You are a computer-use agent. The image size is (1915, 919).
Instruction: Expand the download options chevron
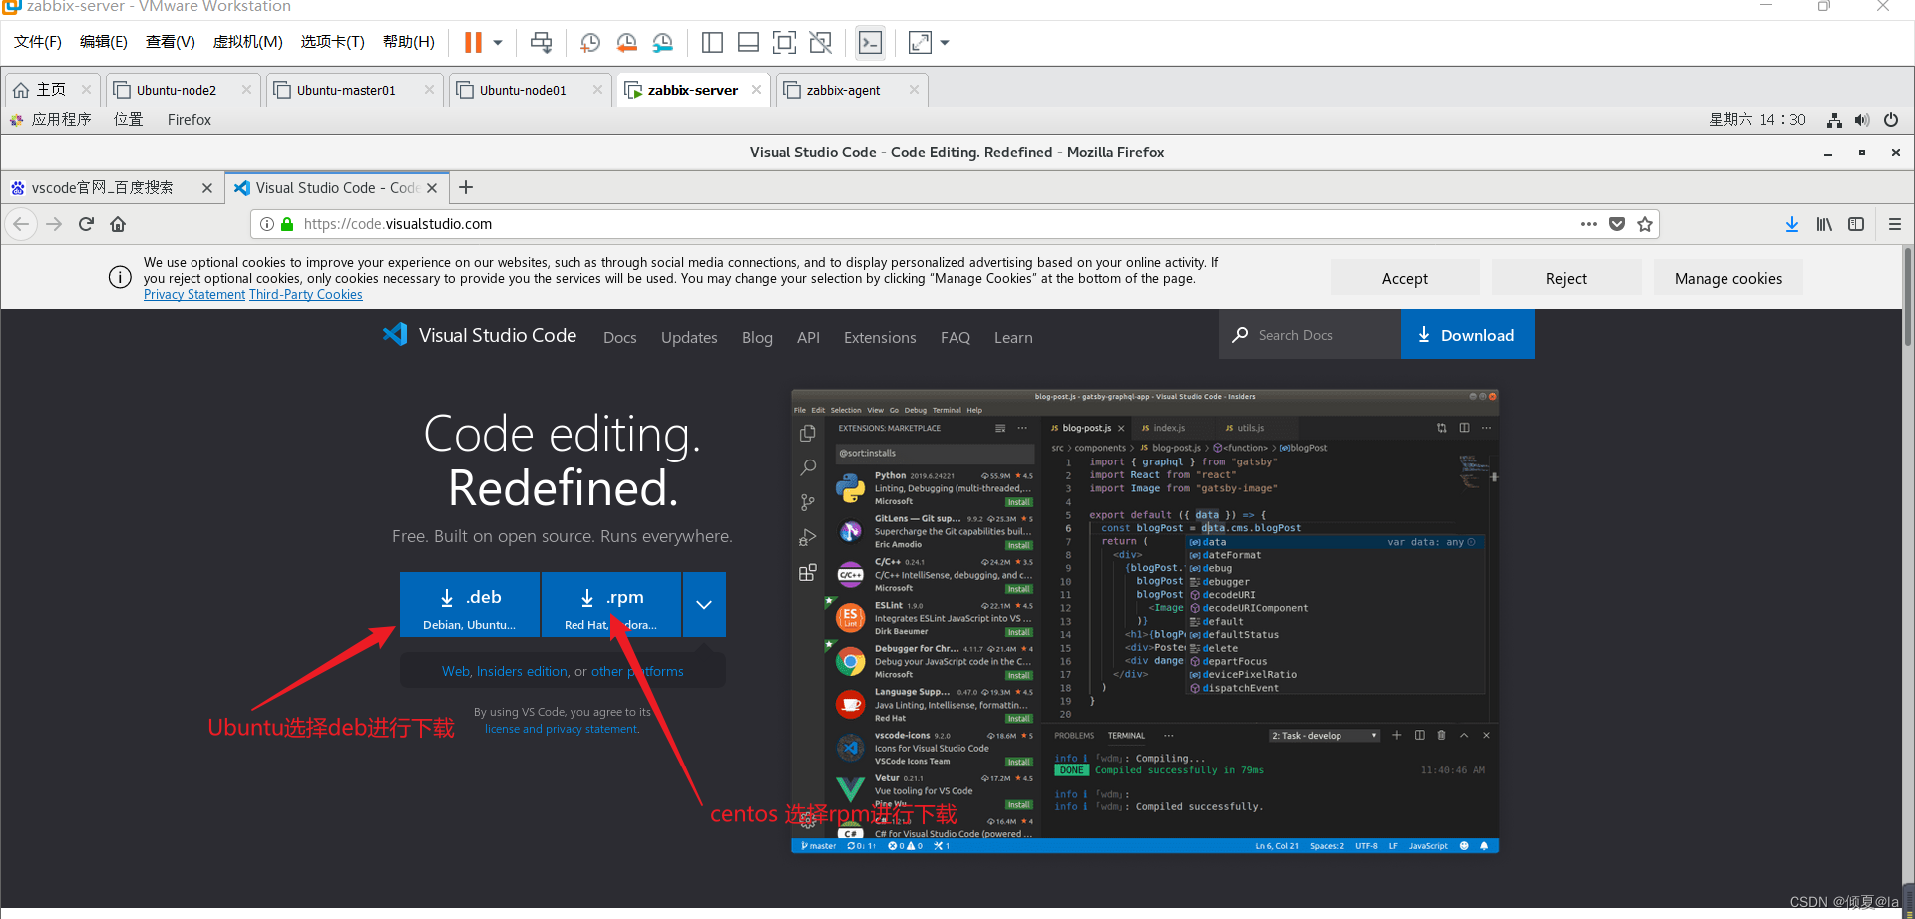click(704, 605)
